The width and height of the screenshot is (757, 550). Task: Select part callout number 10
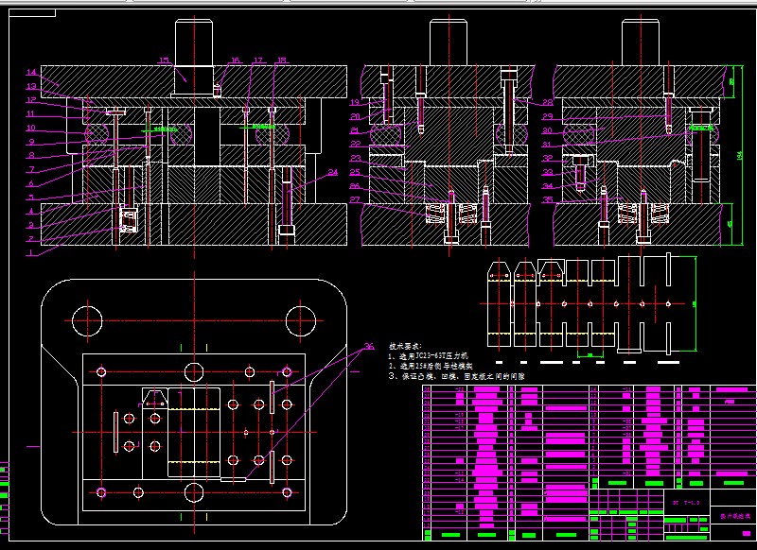[31, 128]
